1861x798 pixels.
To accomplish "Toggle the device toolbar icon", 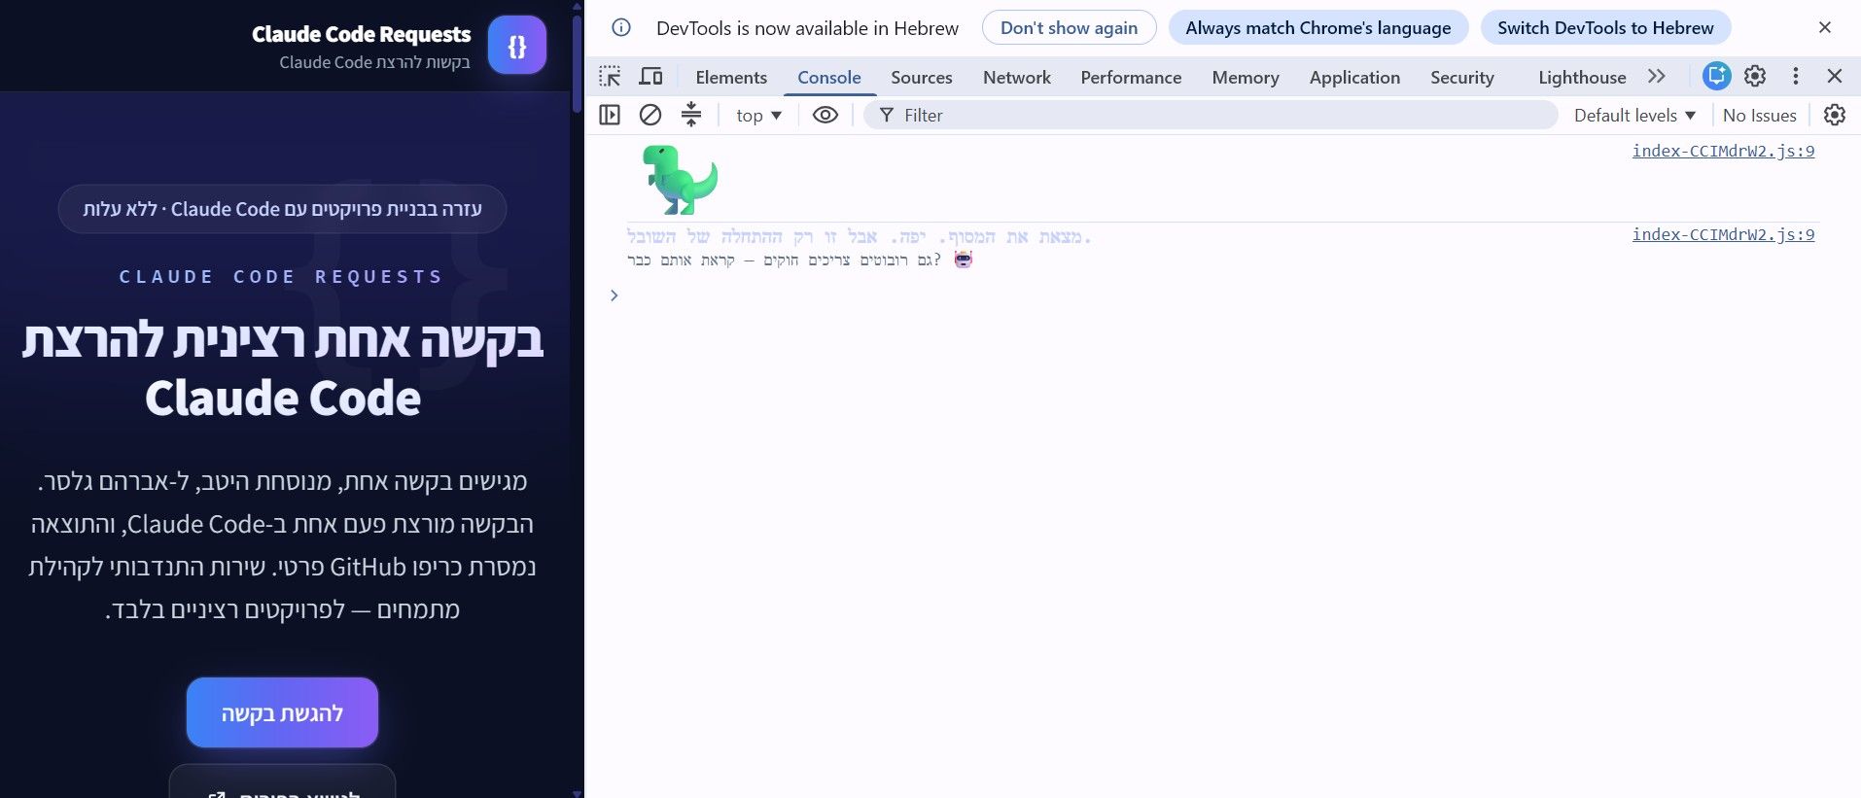I will [650, 77].
